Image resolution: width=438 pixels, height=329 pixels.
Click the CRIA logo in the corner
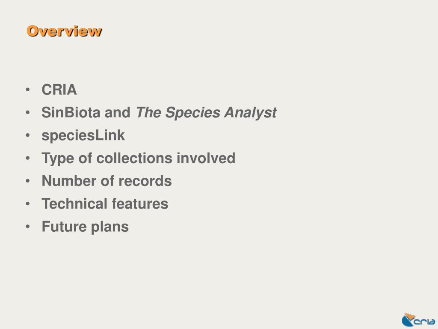click(x=418, y=320)
